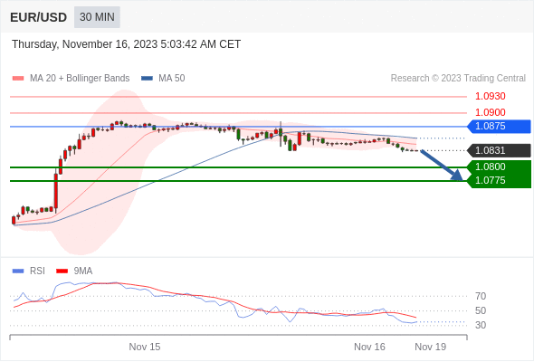The height and width of the screenshot is (362, 534).
Task: Select the EUR/USD pair title
Action: click(x=39, y=17)
